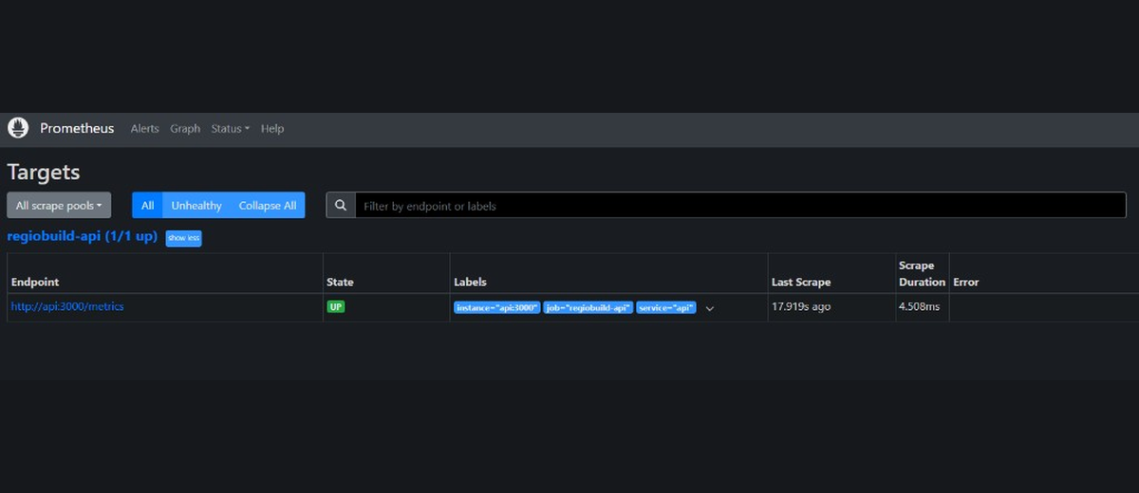Open the http://api:3000/metrics endpoint link

(67, 306)
